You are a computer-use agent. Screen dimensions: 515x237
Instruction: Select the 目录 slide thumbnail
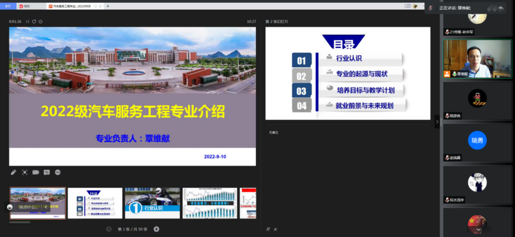pyautogui.click(x=95, y=203)
